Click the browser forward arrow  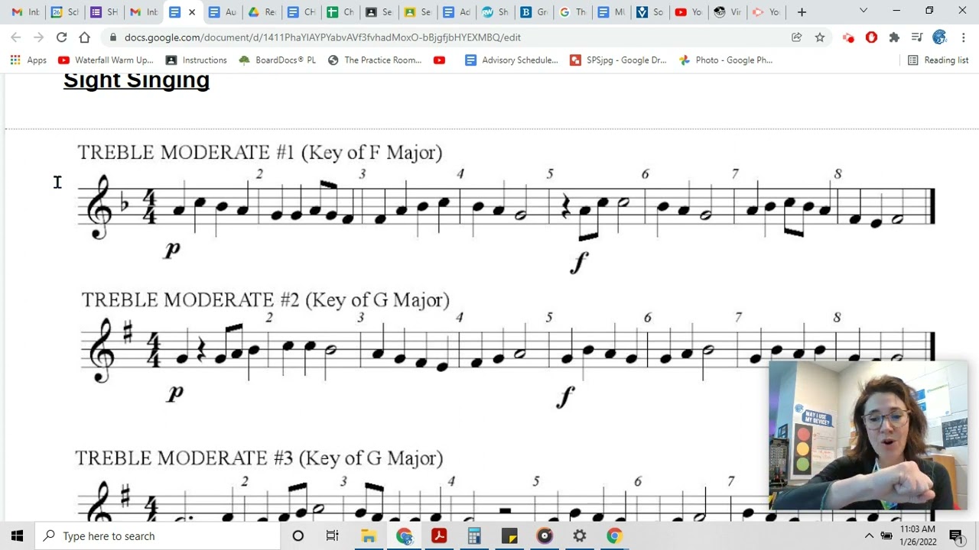(38, 37)
